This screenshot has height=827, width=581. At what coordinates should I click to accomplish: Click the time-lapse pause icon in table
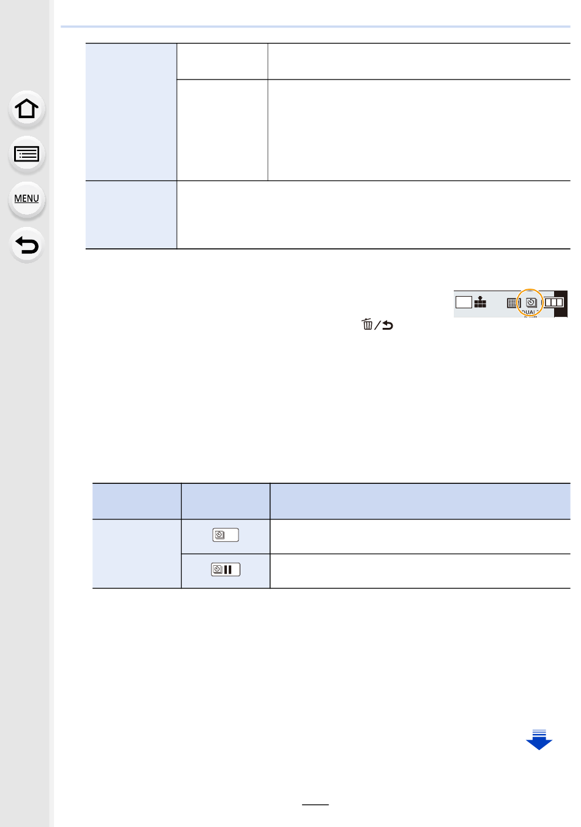click(226, 569)
